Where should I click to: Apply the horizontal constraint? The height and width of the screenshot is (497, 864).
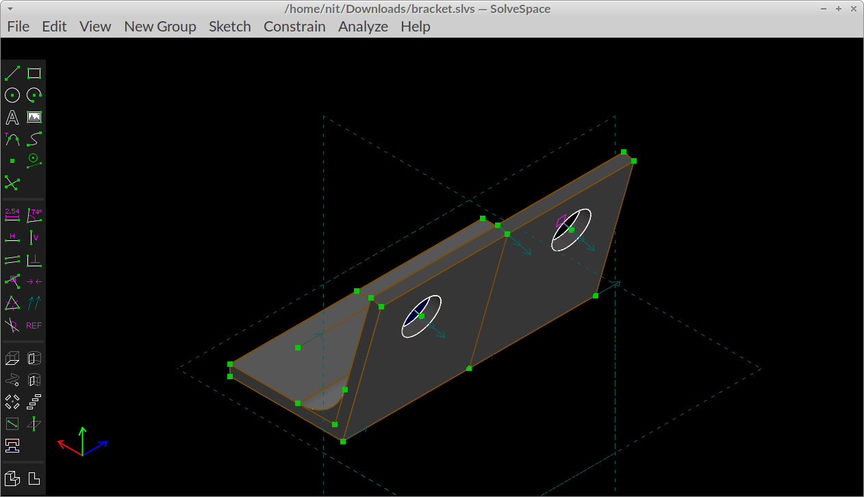click(12, 236)
